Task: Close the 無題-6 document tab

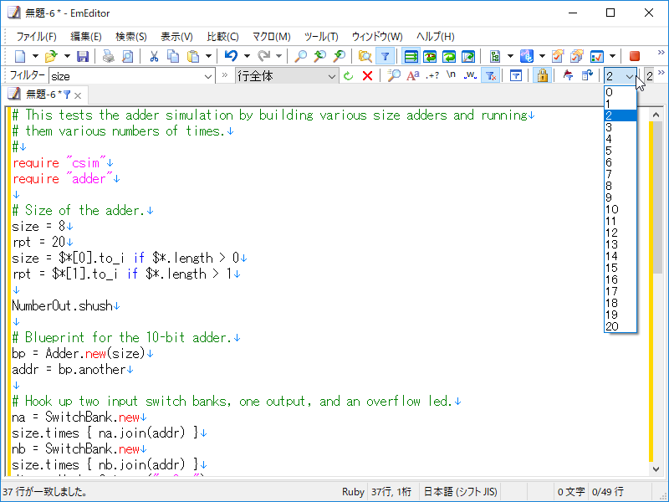Action: (x=78, y=95)
